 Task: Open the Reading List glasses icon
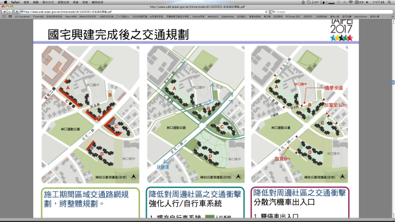coord(4,17)
